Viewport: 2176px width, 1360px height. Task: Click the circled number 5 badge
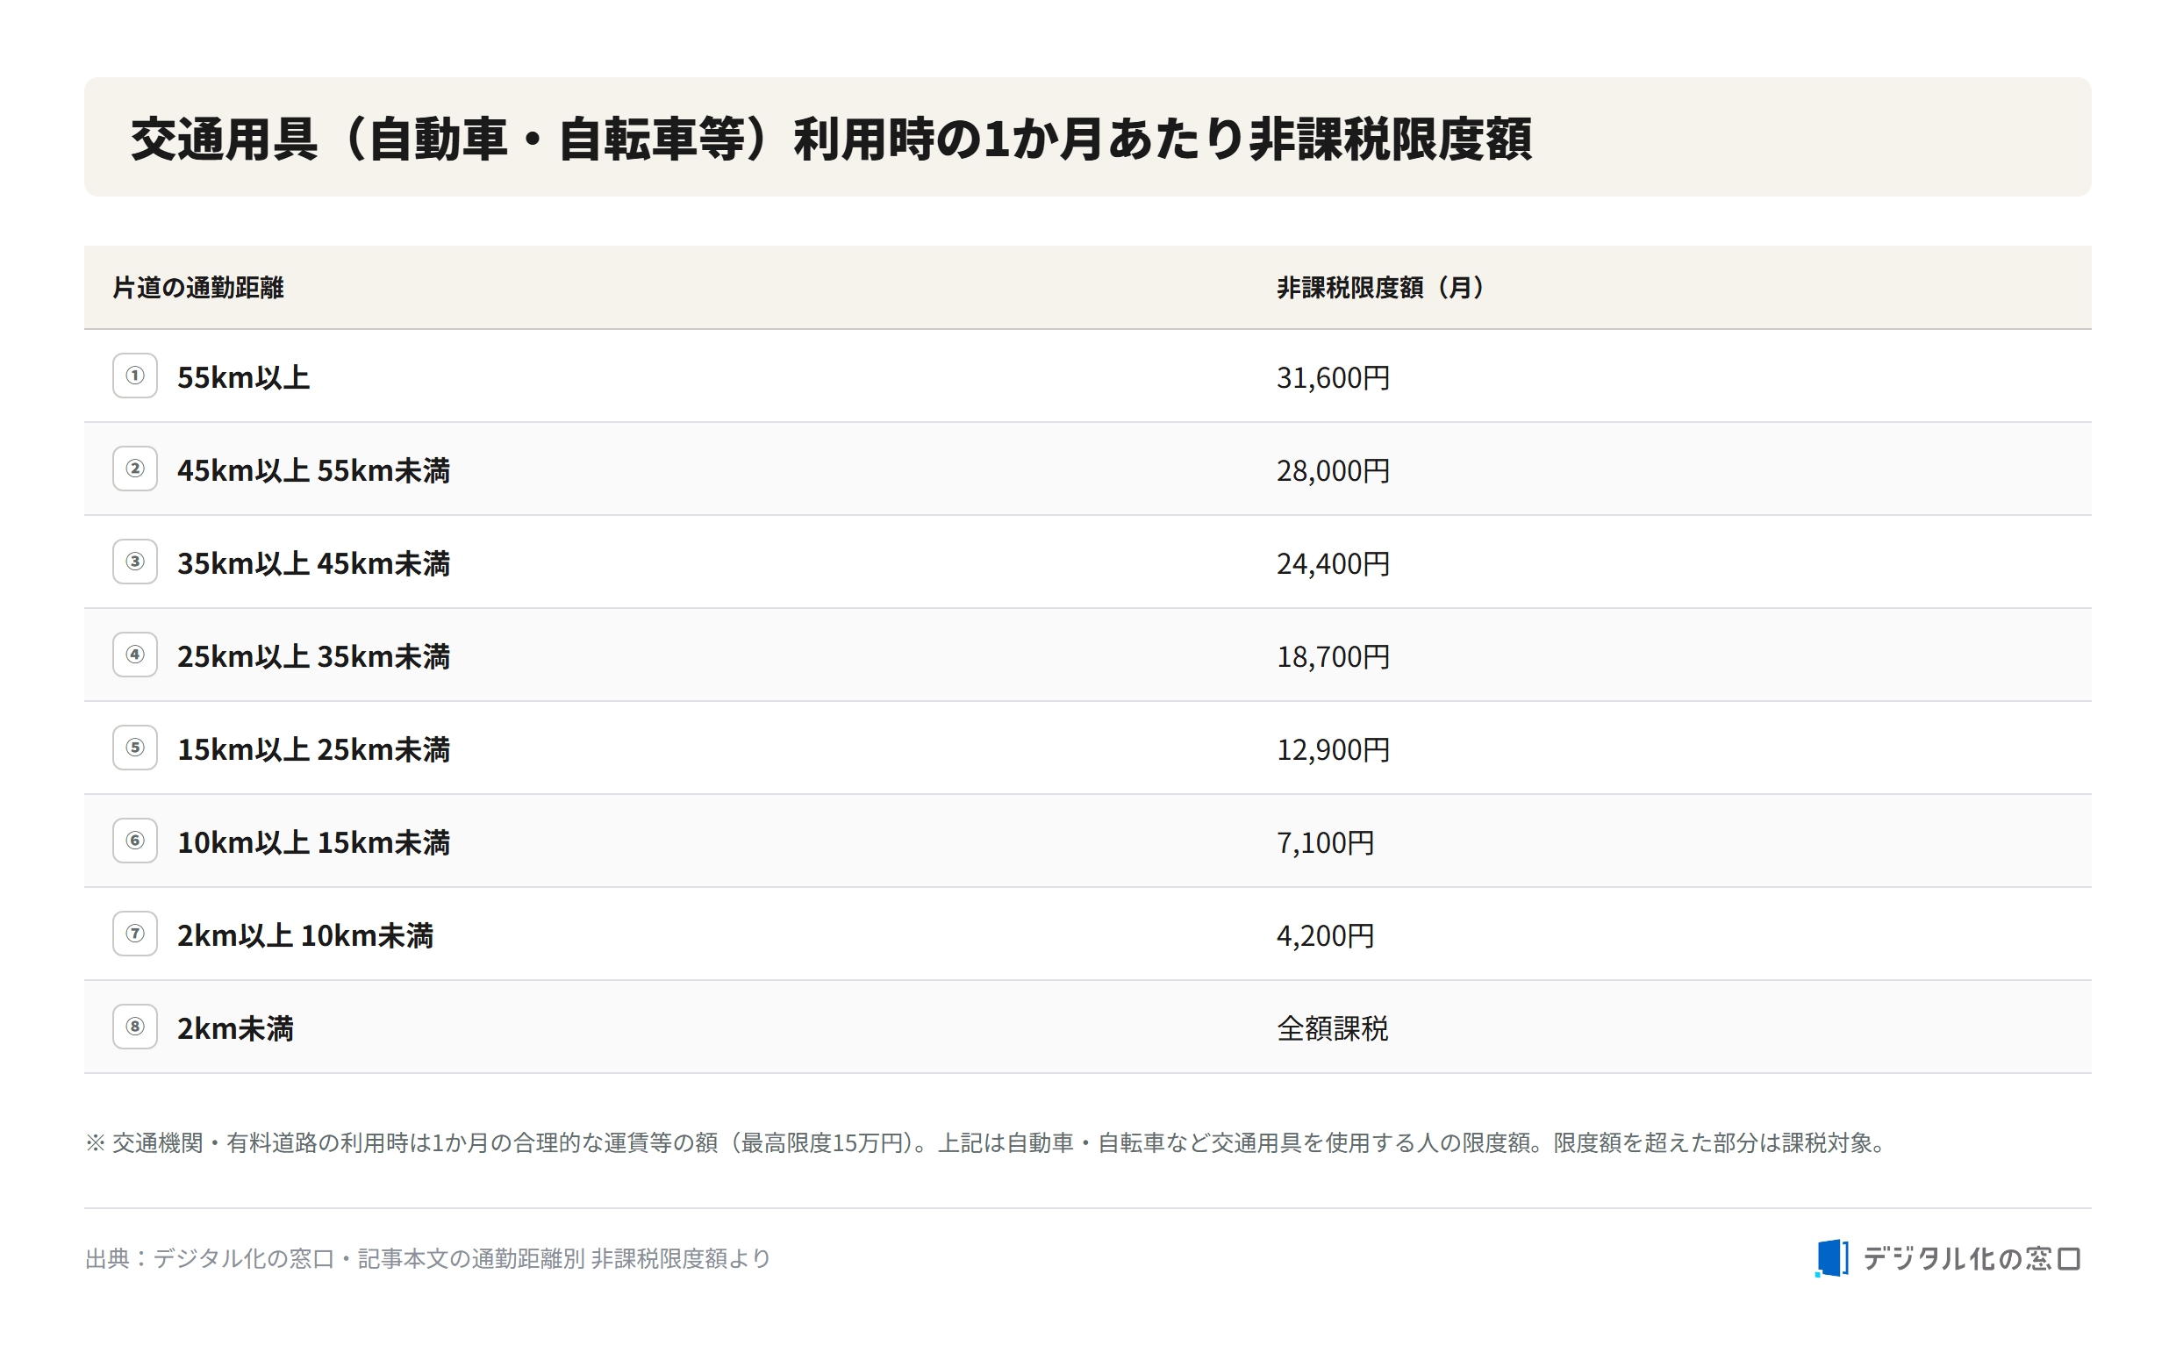[135, 748]
